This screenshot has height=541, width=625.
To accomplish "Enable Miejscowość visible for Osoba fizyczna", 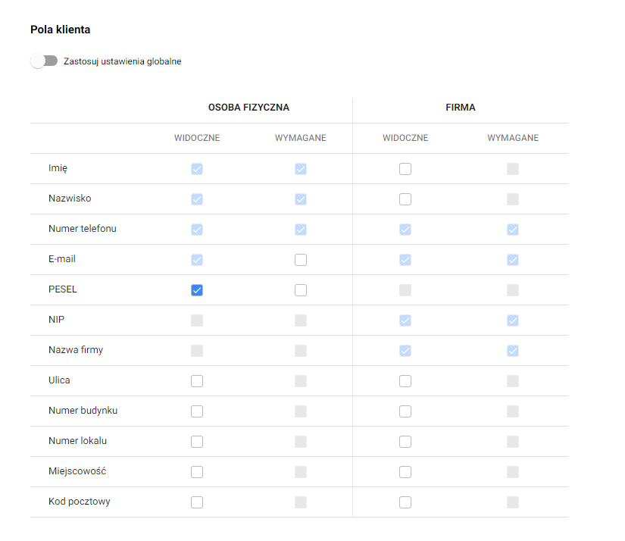I will [197, 471].
